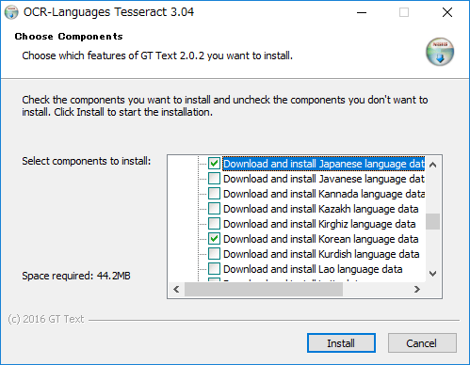Click the vertical scrollbar thumb
Image resolution: width=470 pixels, height=365 pixels.
tap(433, 221)
